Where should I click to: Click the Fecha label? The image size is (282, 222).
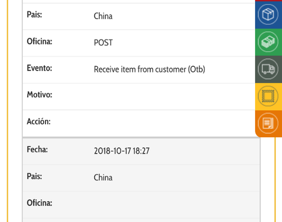coord(37,149)
